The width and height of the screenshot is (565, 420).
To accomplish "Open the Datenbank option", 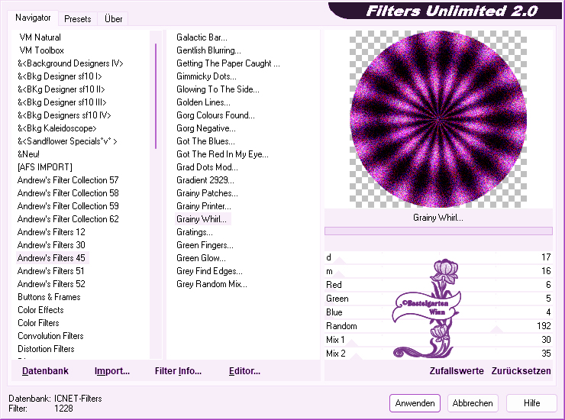I will coord(45,371).
